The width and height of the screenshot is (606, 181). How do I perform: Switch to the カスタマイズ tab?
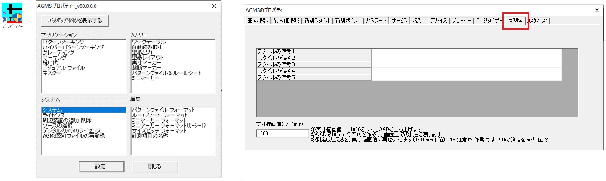click(x=538, y=20)
